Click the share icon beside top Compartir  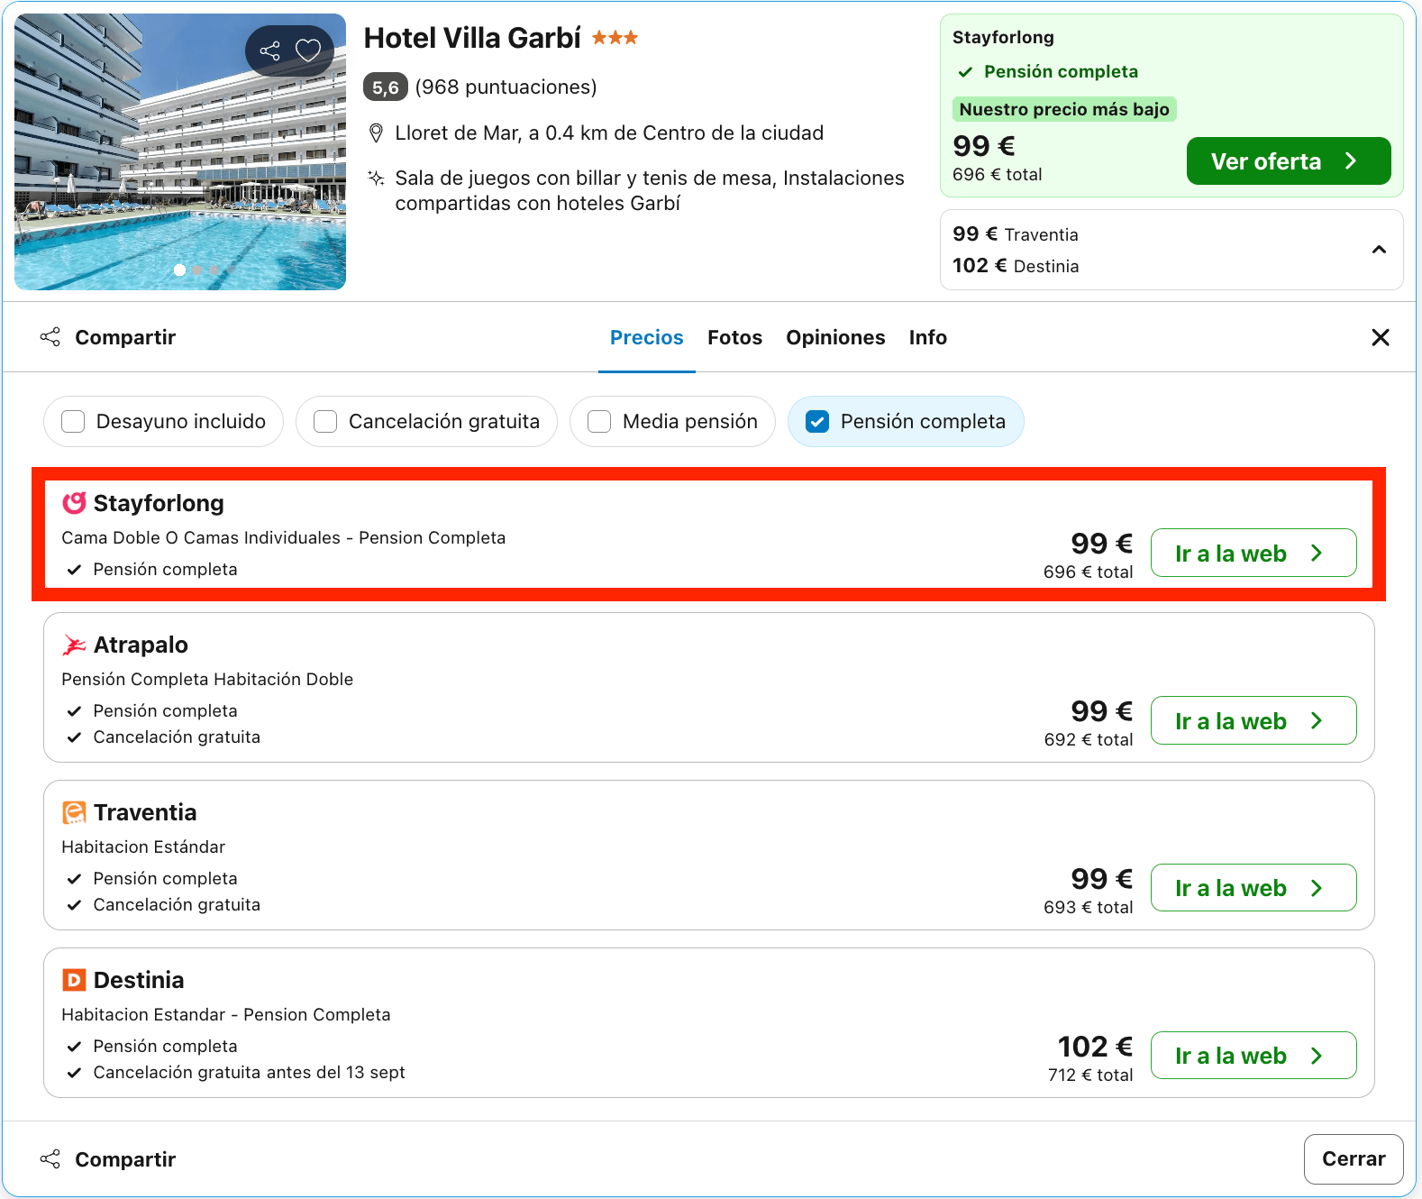(x=50, y=337)
